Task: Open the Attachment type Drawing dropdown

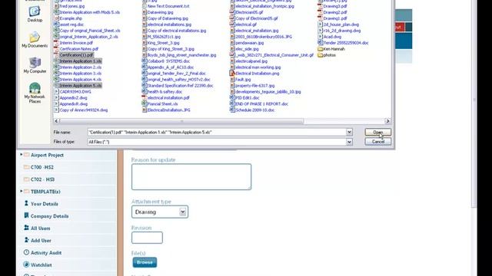Action: click(160, 212)
